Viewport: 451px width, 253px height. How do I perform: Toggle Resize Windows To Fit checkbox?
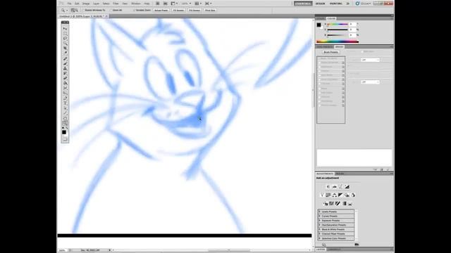coord(83,10)
